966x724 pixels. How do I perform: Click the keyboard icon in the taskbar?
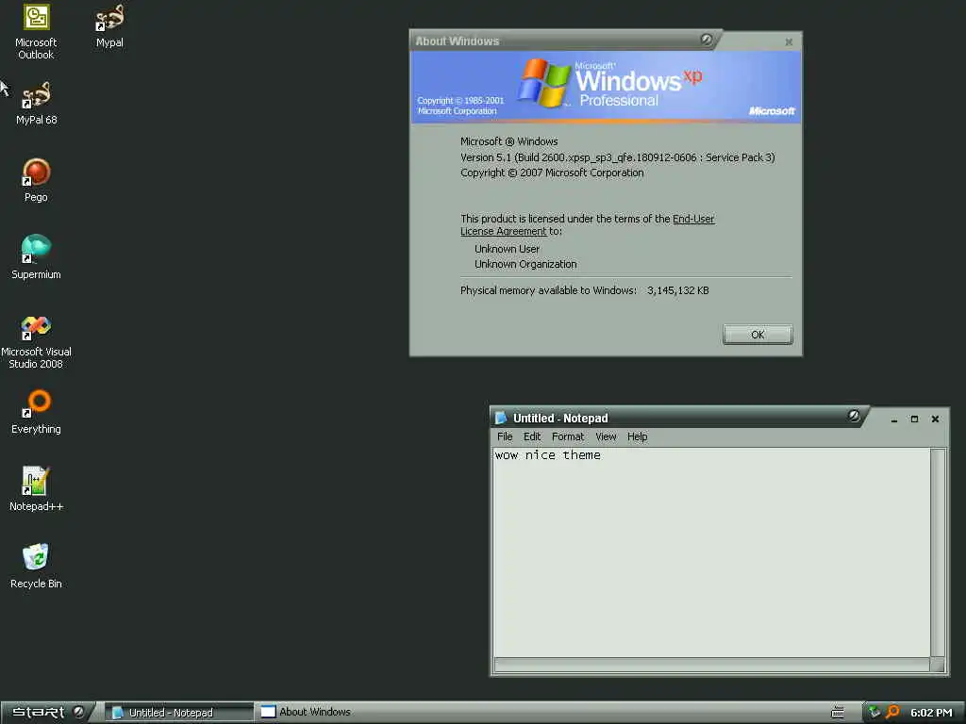[838, 713]
